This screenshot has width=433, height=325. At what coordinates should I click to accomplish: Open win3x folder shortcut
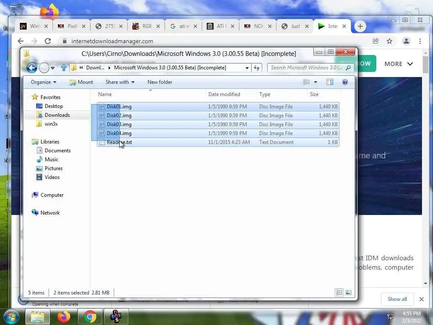coord(51,124)
